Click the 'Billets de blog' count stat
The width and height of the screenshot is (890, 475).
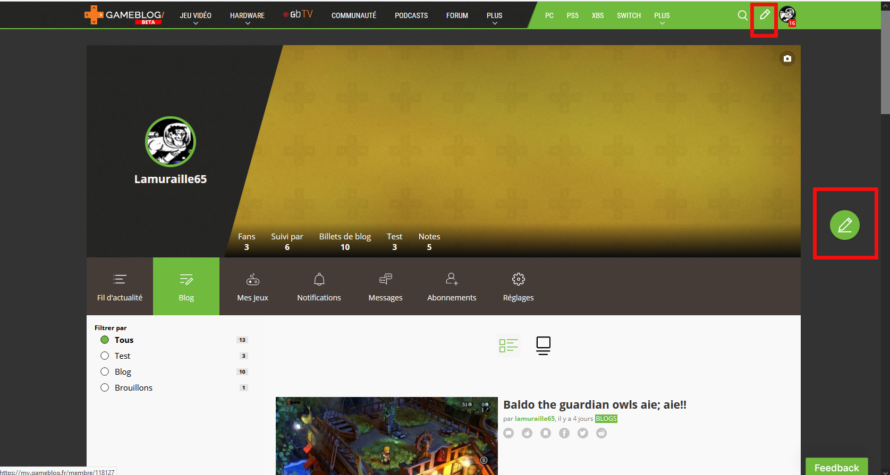(x=345, y=241)
